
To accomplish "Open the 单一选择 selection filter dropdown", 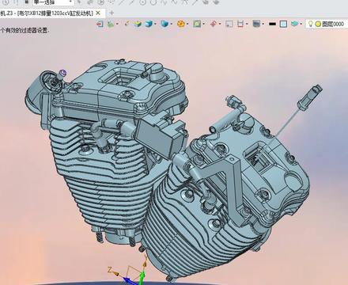I will click(53, 2).
